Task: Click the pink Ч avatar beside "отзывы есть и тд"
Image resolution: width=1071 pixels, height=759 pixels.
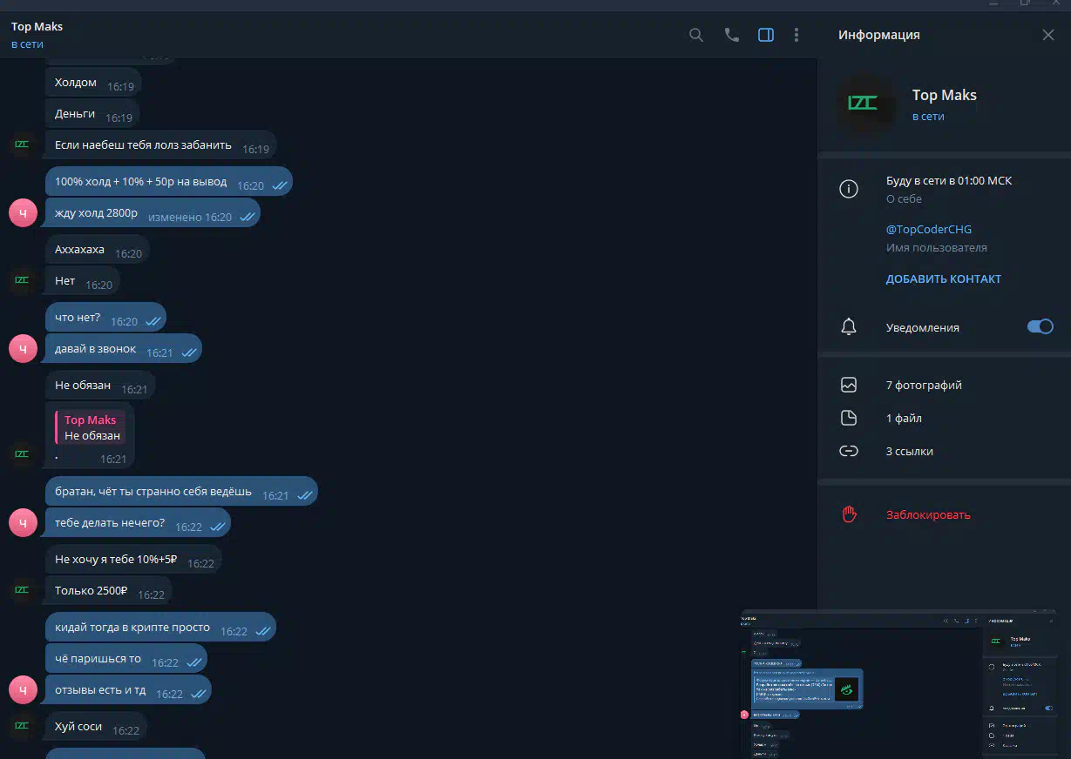Action: (23, 689)
